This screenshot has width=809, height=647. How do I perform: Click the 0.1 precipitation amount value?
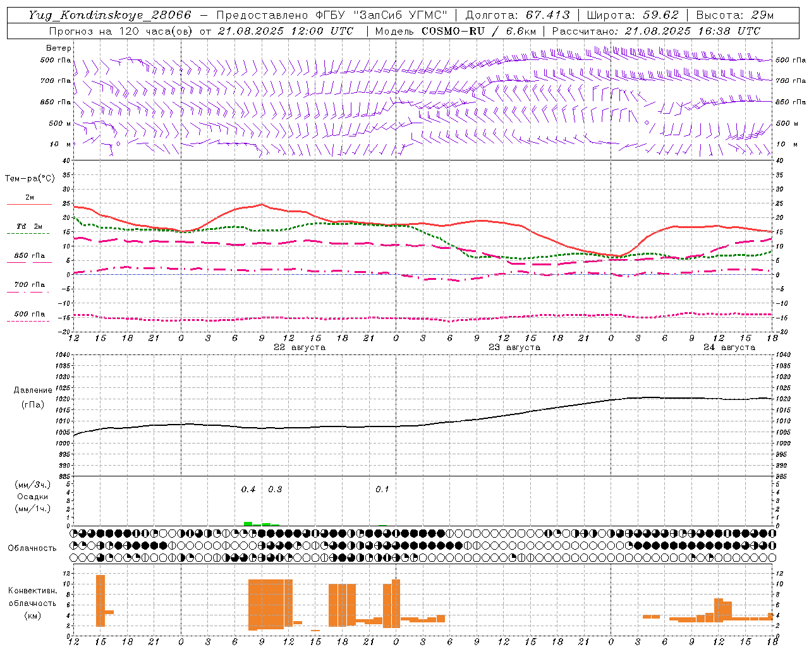pos(382,489)
